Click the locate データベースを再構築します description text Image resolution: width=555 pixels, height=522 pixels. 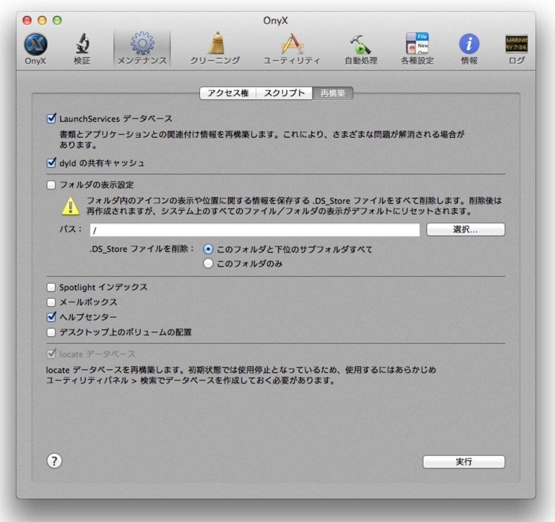tap(241, 375)
